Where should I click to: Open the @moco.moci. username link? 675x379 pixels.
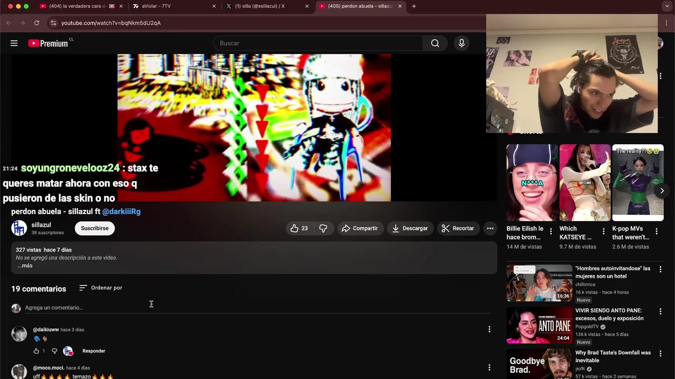(x=49, y=368)
